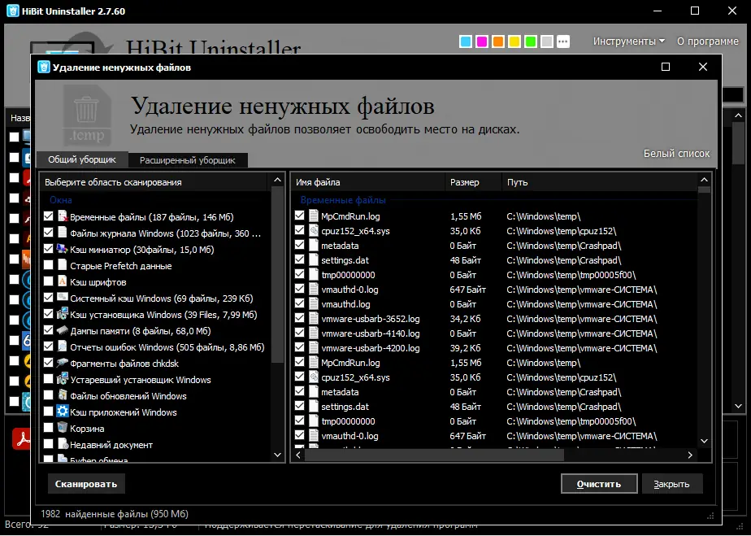The image size is (751, 536).
Task: Click the Закрыть button
Action: [x=672, y=484]
